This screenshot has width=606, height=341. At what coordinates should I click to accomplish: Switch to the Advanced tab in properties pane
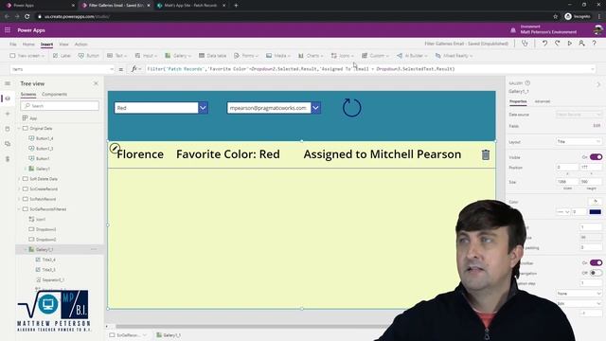(543, 101)
